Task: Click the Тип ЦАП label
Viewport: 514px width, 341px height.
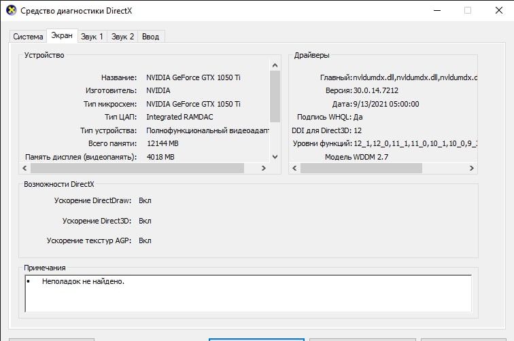Action: pos(120,117)
